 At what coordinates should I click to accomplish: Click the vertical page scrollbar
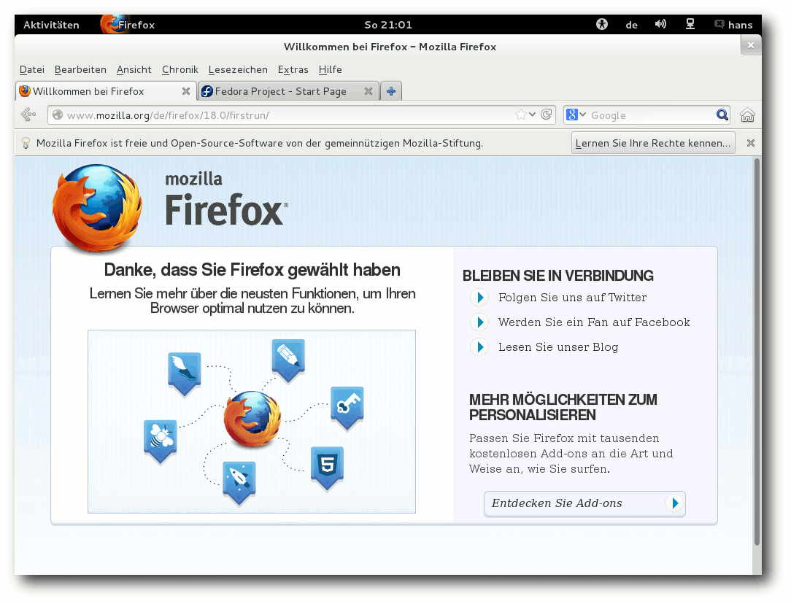[x=757, y=352]
